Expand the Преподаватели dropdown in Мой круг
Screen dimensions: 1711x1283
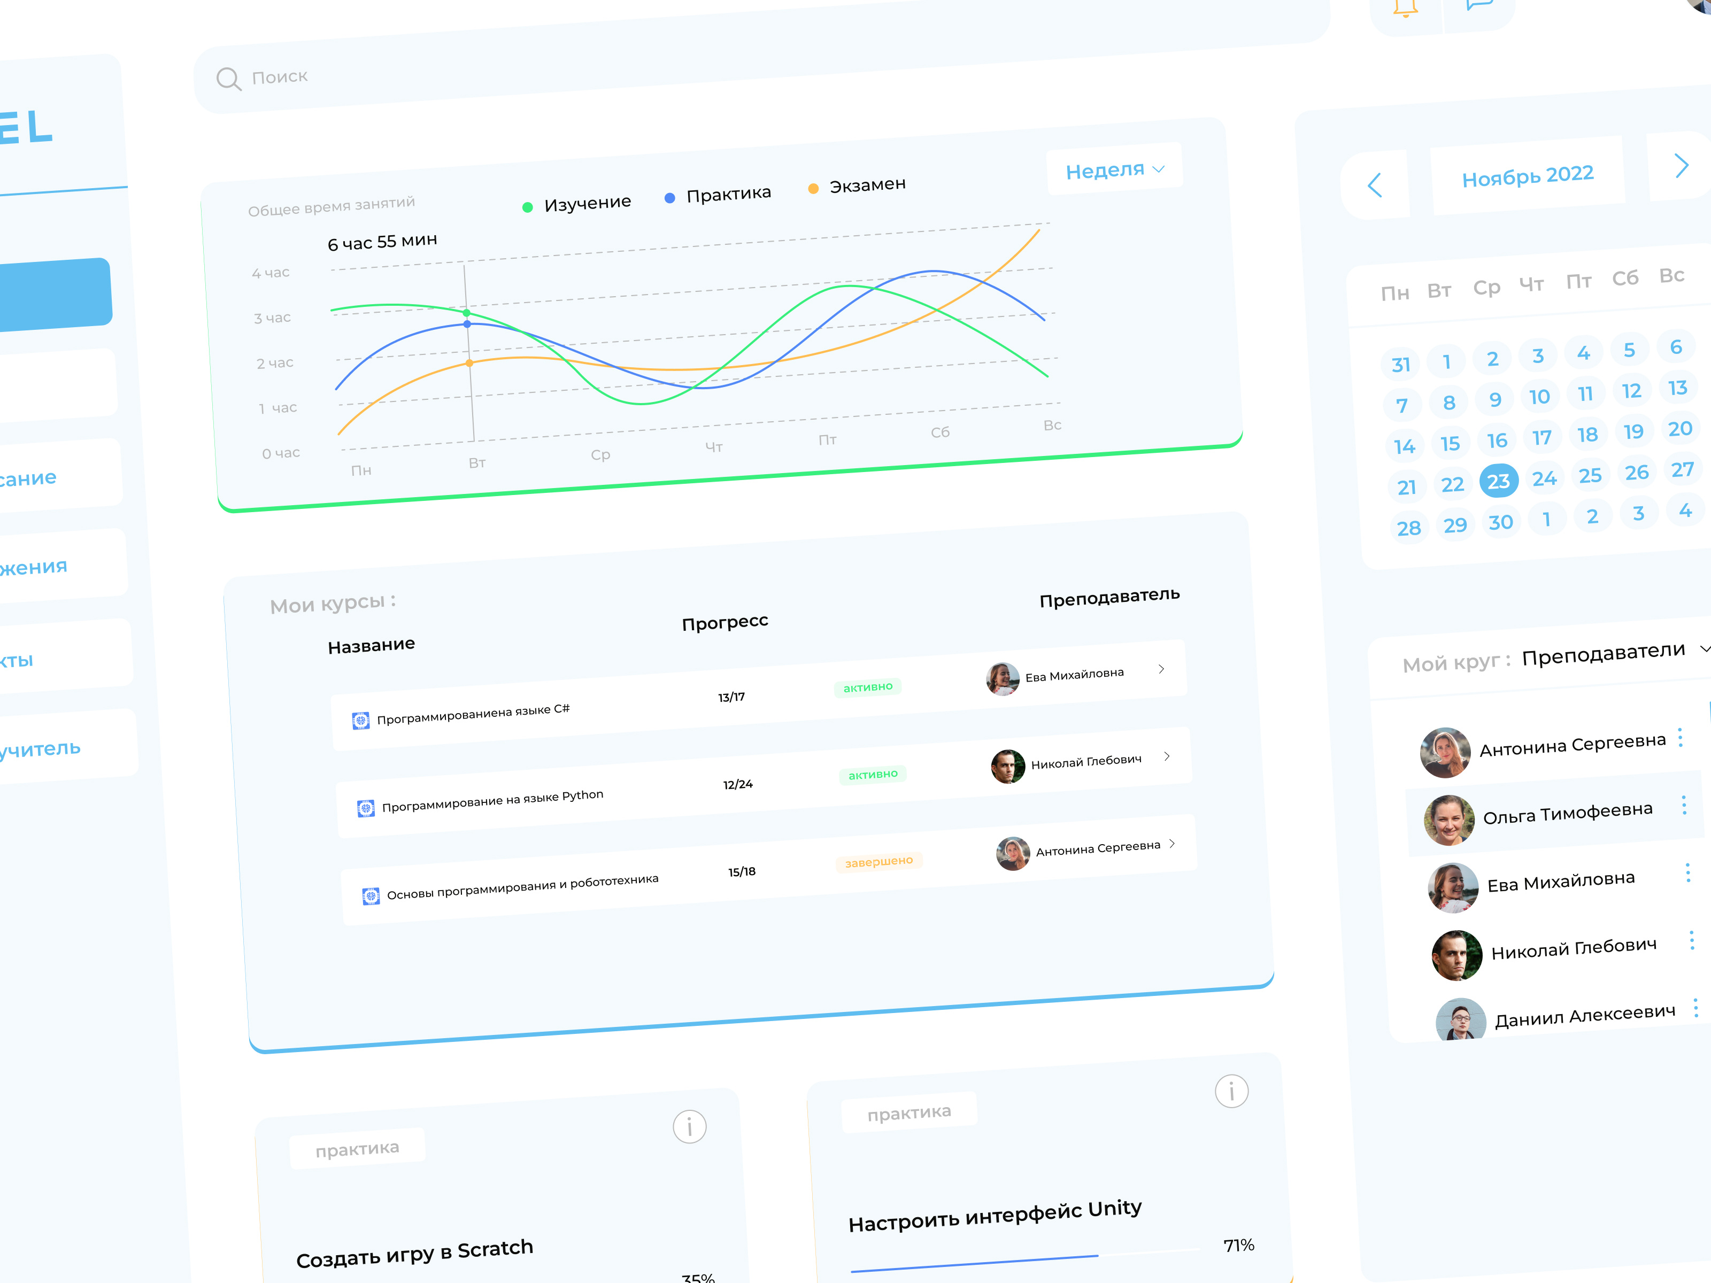click(x=1704, y=650)
